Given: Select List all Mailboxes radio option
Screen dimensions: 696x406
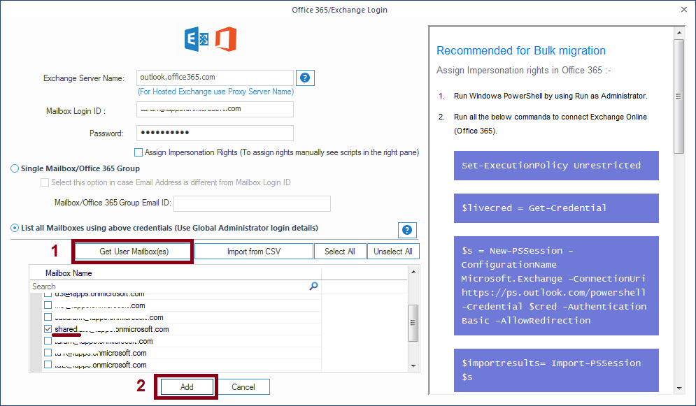Looking at the screenshot, I should click(x=15, y=228).
